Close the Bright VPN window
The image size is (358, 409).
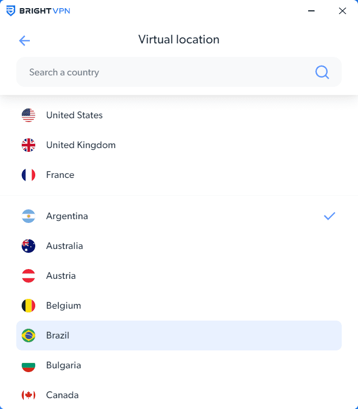point(342,11)
